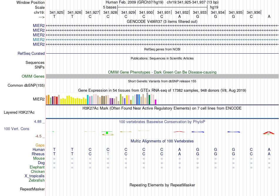Open the RefSeq Curated track label
Image resolution: width=279 pixels, height=196 pixels.
pos(31,53)
